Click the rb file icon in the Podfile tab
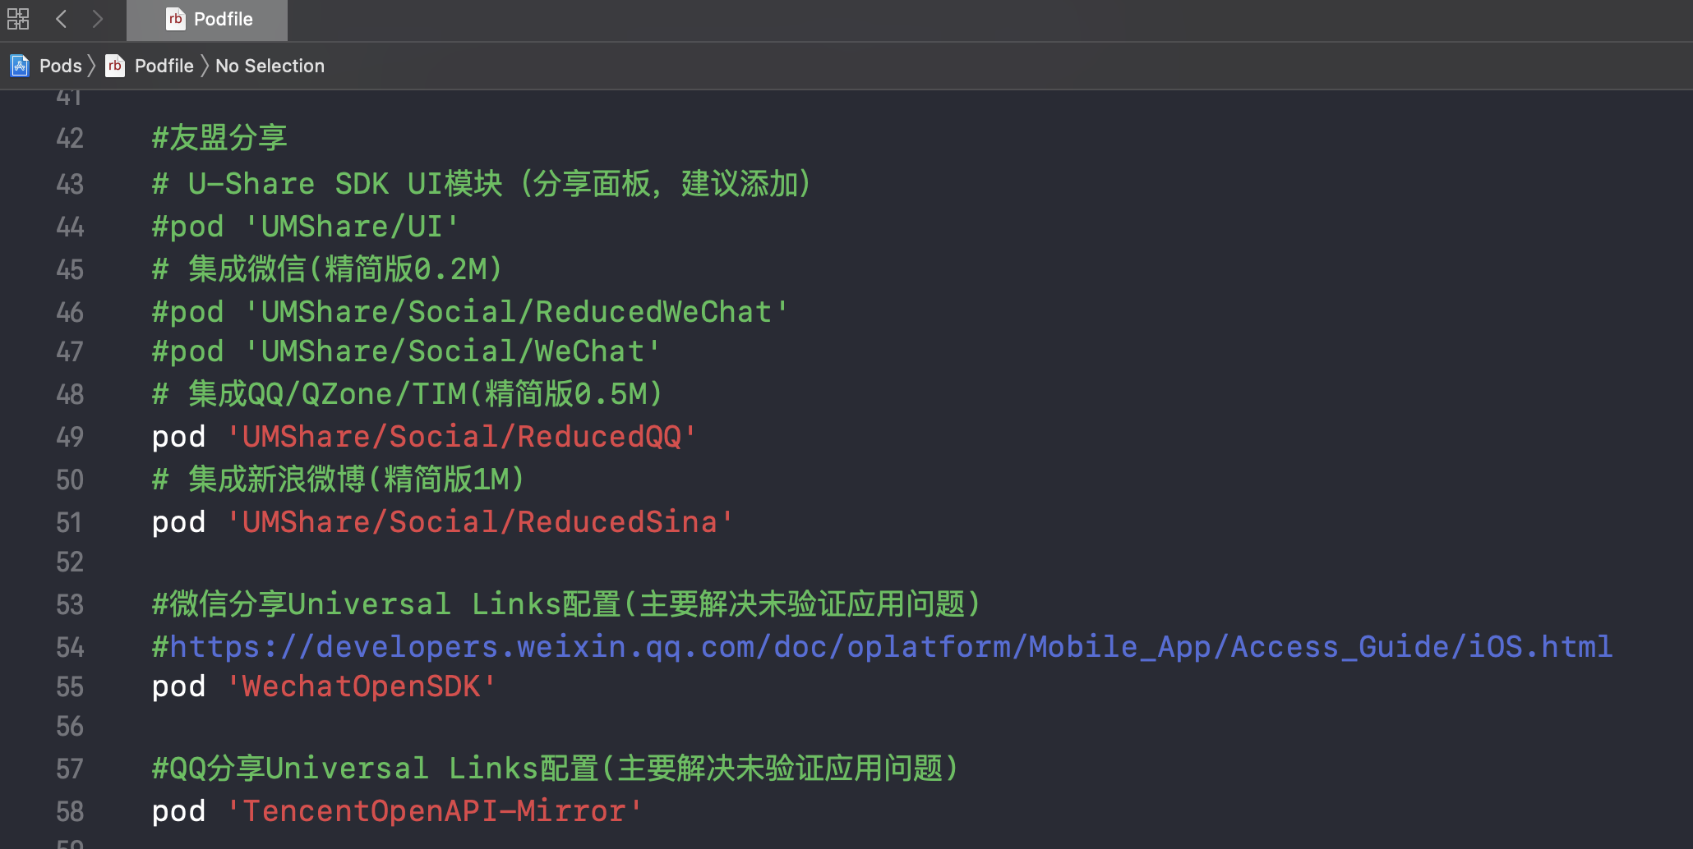Screen dimensions: 1693x849 (x=175, y=18)
